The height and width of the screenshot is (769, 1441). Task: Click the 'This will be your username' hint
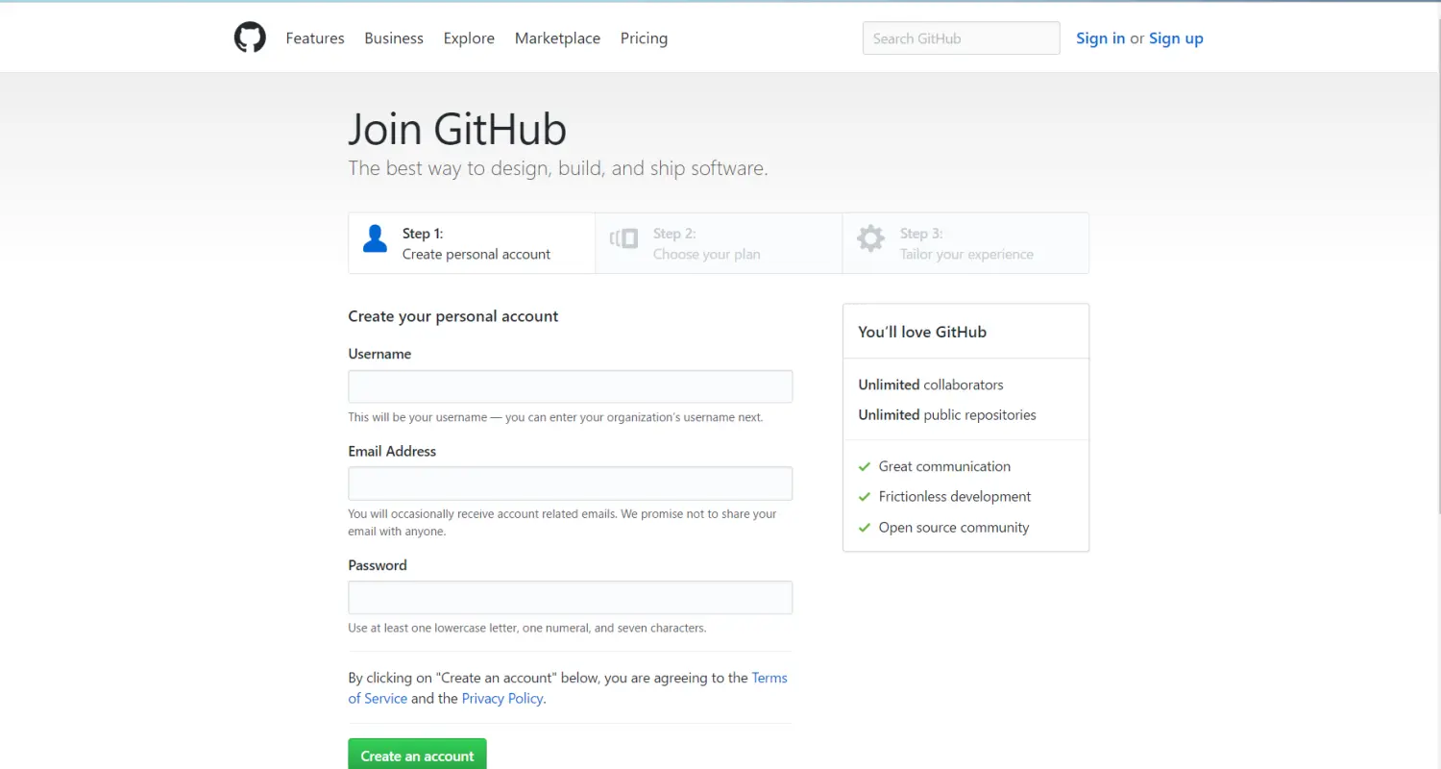coord(555,417)
